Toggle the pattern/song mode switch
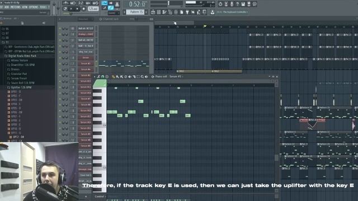This screenshot has width=358, height=201. coord(65,9)
